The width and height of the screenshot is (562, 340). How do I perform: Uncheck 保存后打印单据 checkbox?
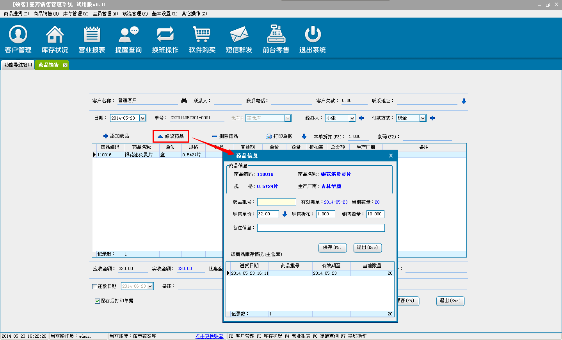(x=97, y=301)
